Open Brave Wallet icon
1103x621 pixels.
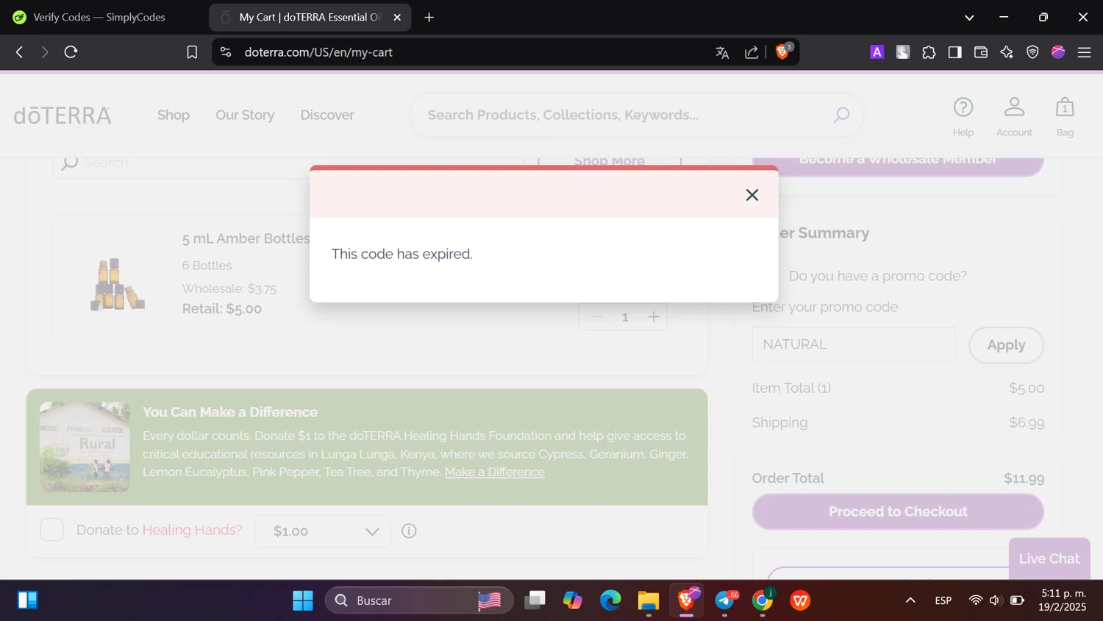[980, 52]
